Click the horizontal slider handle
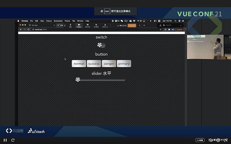231x144 pixels. pos(78,79)
